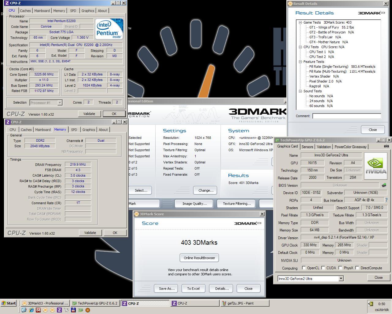The image size is (392, 314).
Task: Click the Show Desktop quick launch icon
Action: tap(24, 310)
